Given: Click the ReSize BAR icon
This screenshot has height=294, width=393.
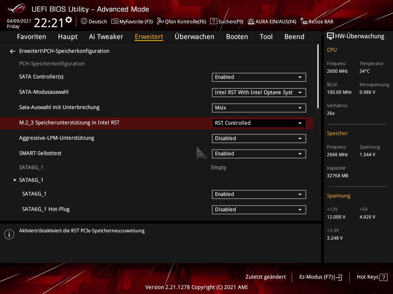Looking at the screenshot, I should tap(304, 21).
